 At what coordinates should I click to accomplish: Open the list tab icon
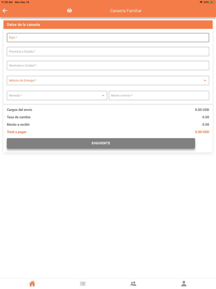click(x=83, y=283)
